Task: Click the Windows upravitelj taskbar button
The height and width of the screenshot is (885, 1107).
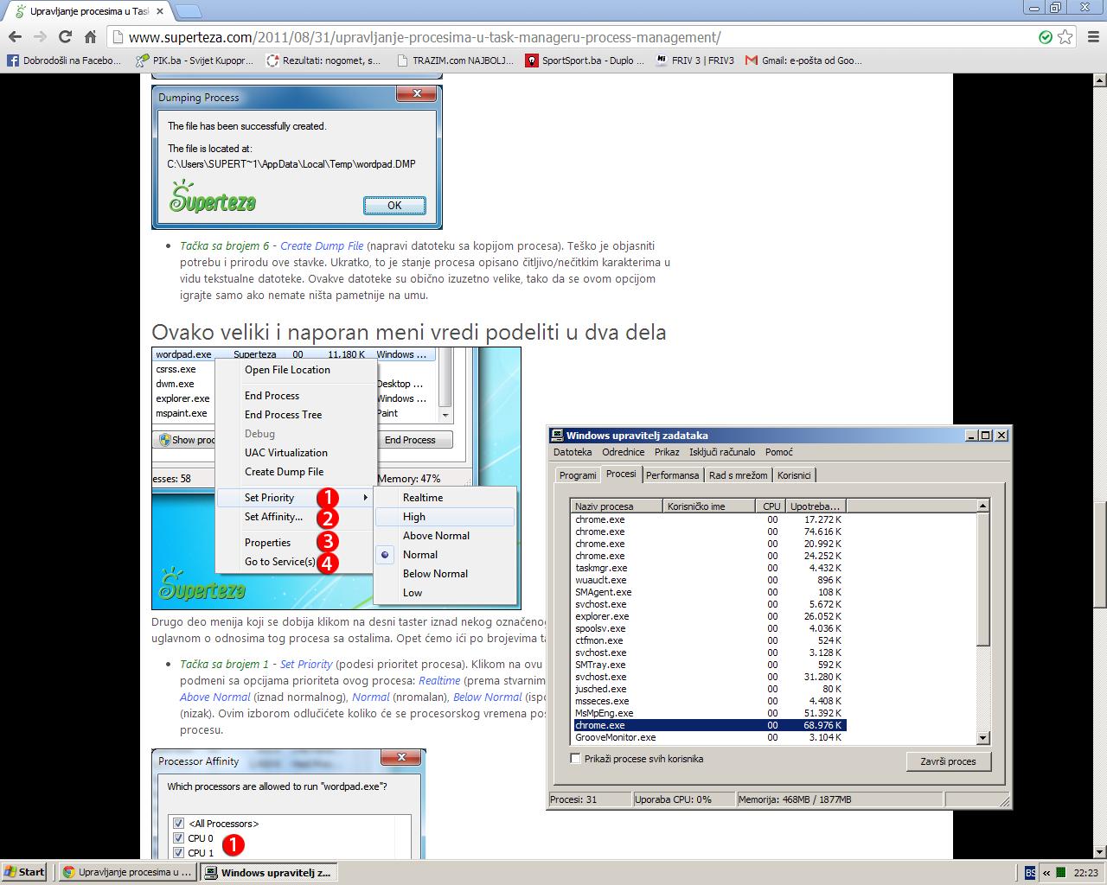Action: [x=268, y=872]
